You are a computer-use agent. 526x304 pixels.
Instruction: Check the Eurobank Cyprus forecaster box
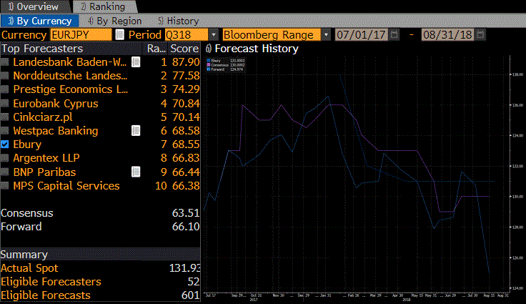coord(5,103)
